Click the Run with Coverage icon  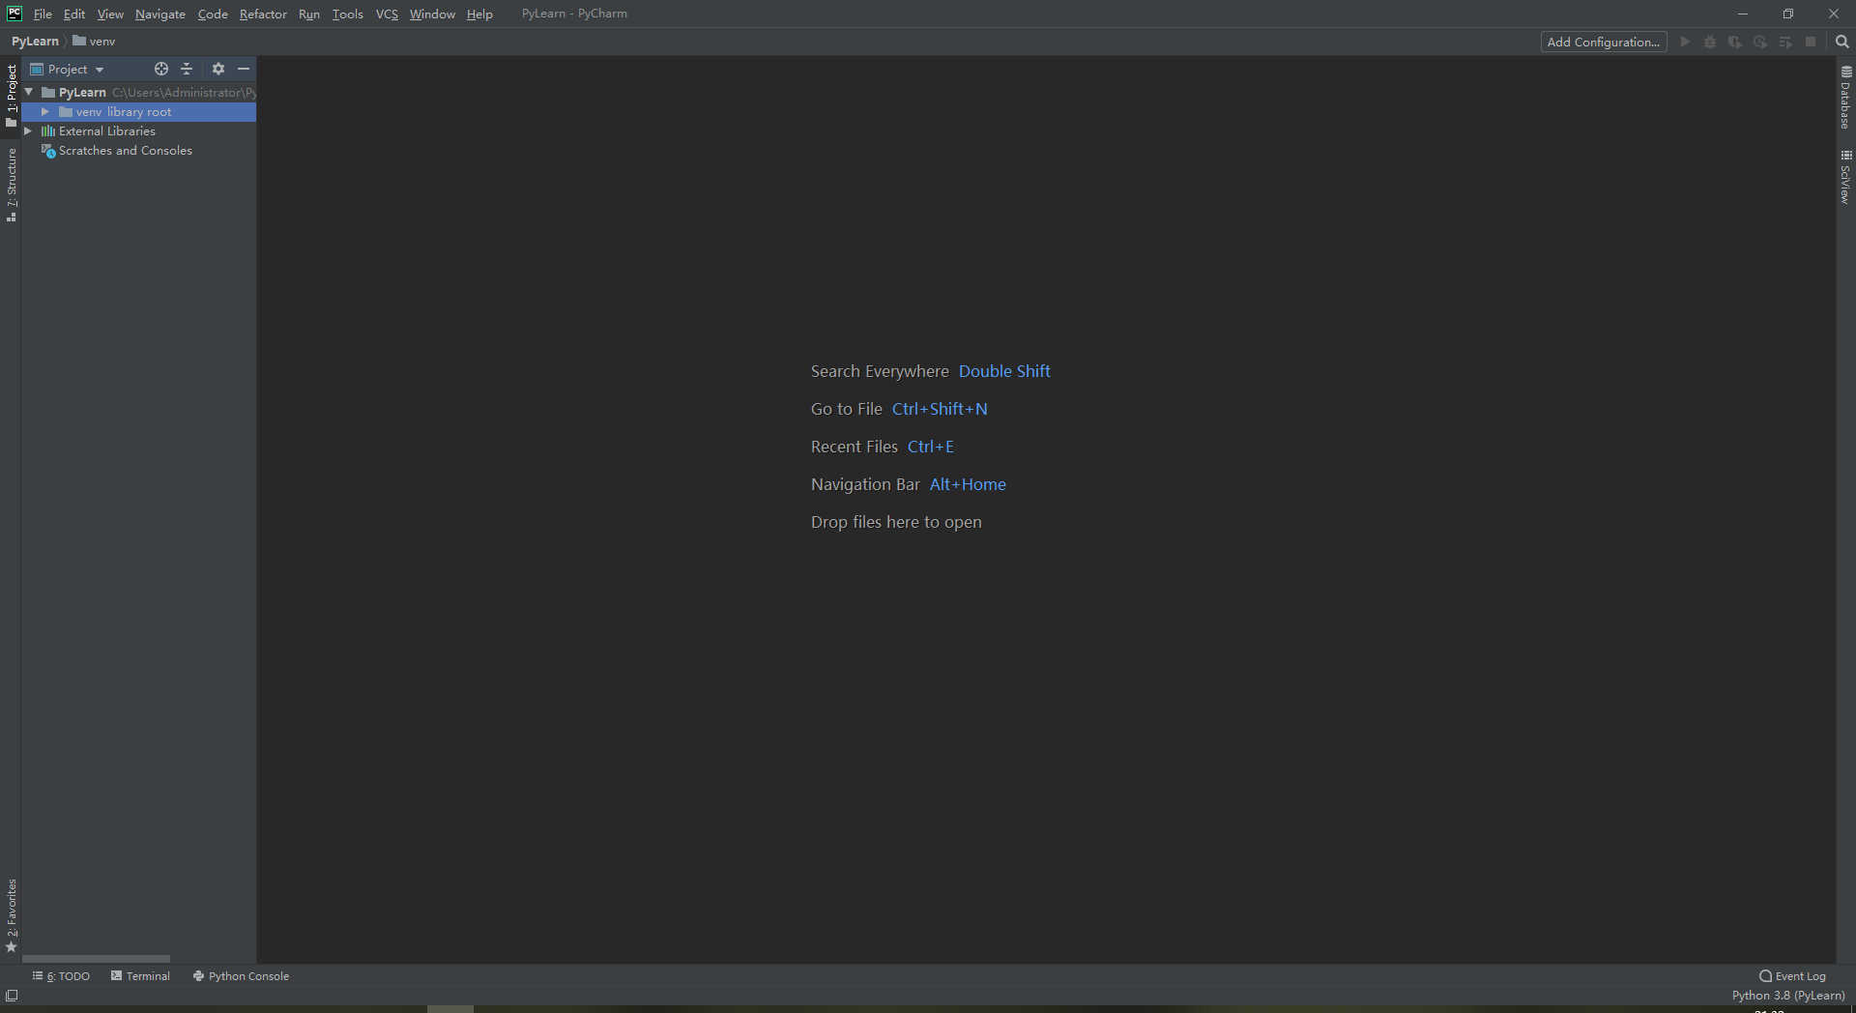point(1735,42)
